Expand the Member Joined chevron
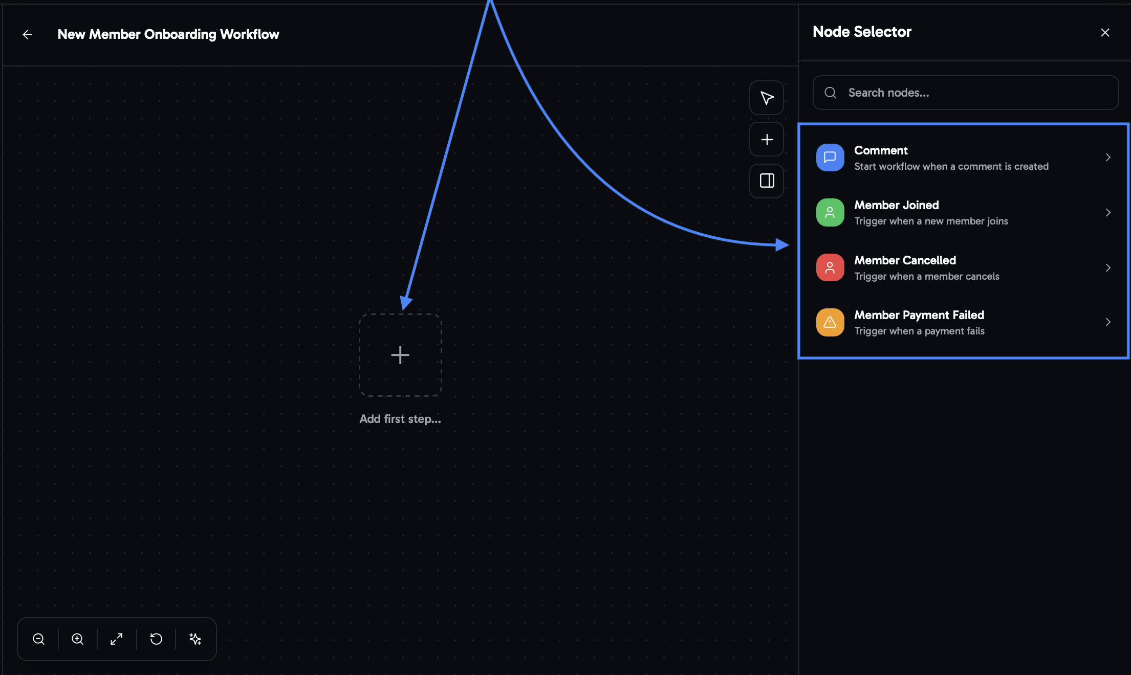This screenshot has height=675, width=1131. click(1108, 213)
